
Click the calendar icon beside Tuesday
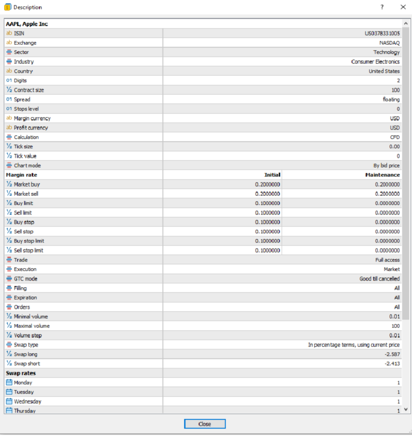point(9,392)
